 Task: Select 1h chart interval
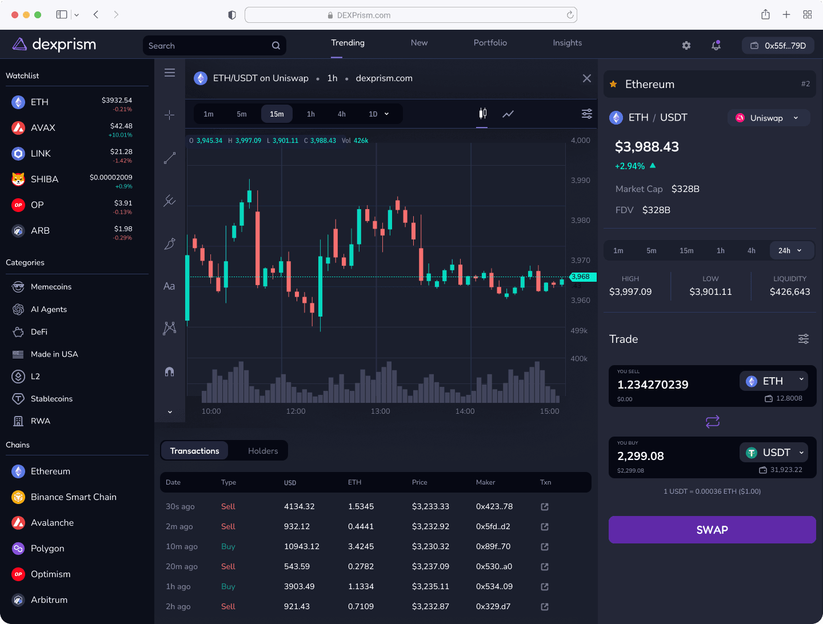[311, 114]
